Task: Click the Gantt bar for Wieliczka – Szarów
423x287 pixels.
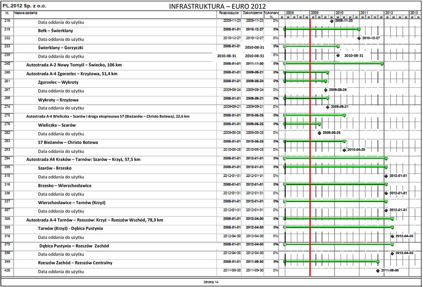Action: pos(302,124)
